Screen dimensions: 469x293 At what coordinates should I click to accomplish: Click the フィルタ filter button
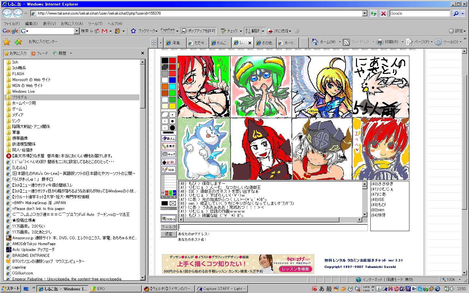168,227
